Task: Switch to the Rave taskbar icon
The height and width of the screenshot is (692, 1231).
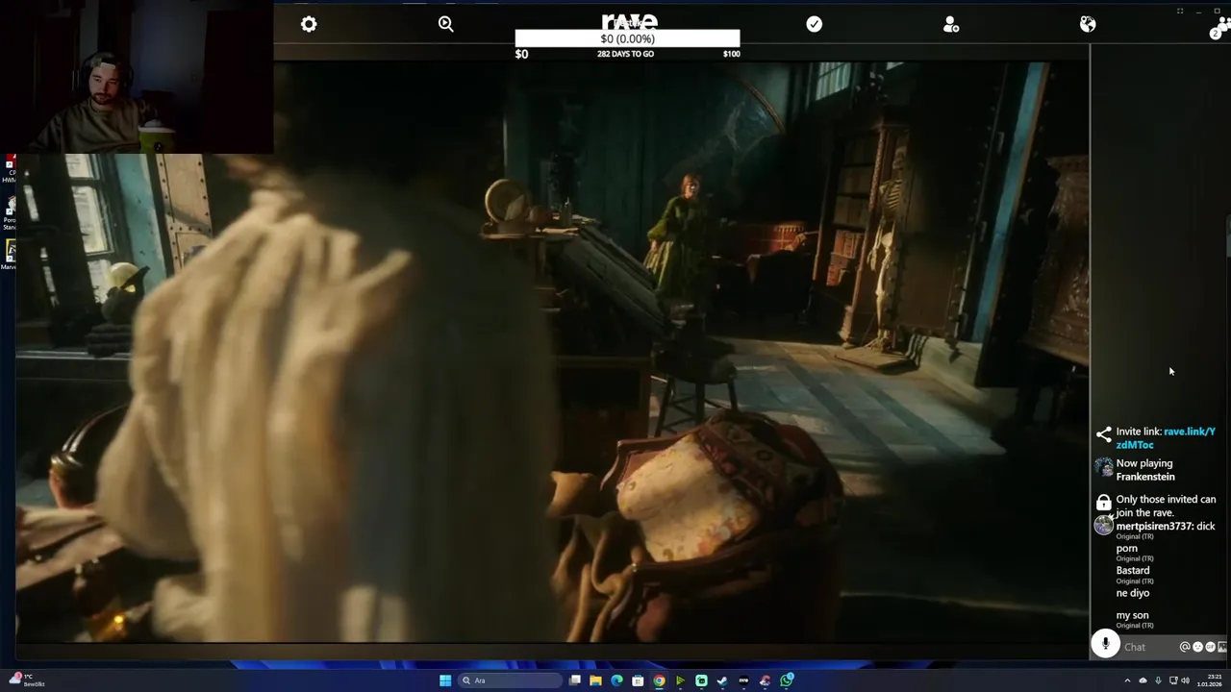Action: [743, 680]
